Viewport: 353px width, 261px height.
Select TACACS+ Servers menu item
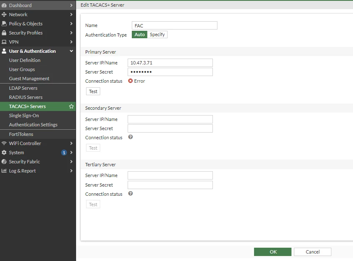click(x=38, y=106)
